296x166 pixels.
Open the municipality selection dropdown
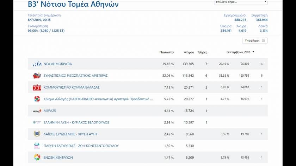tap(241, 2)
